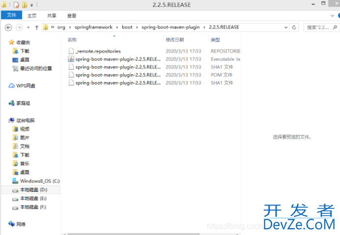
Task: Open 本地磁盘 (F:) drive
Action: (x=33, y=207)
